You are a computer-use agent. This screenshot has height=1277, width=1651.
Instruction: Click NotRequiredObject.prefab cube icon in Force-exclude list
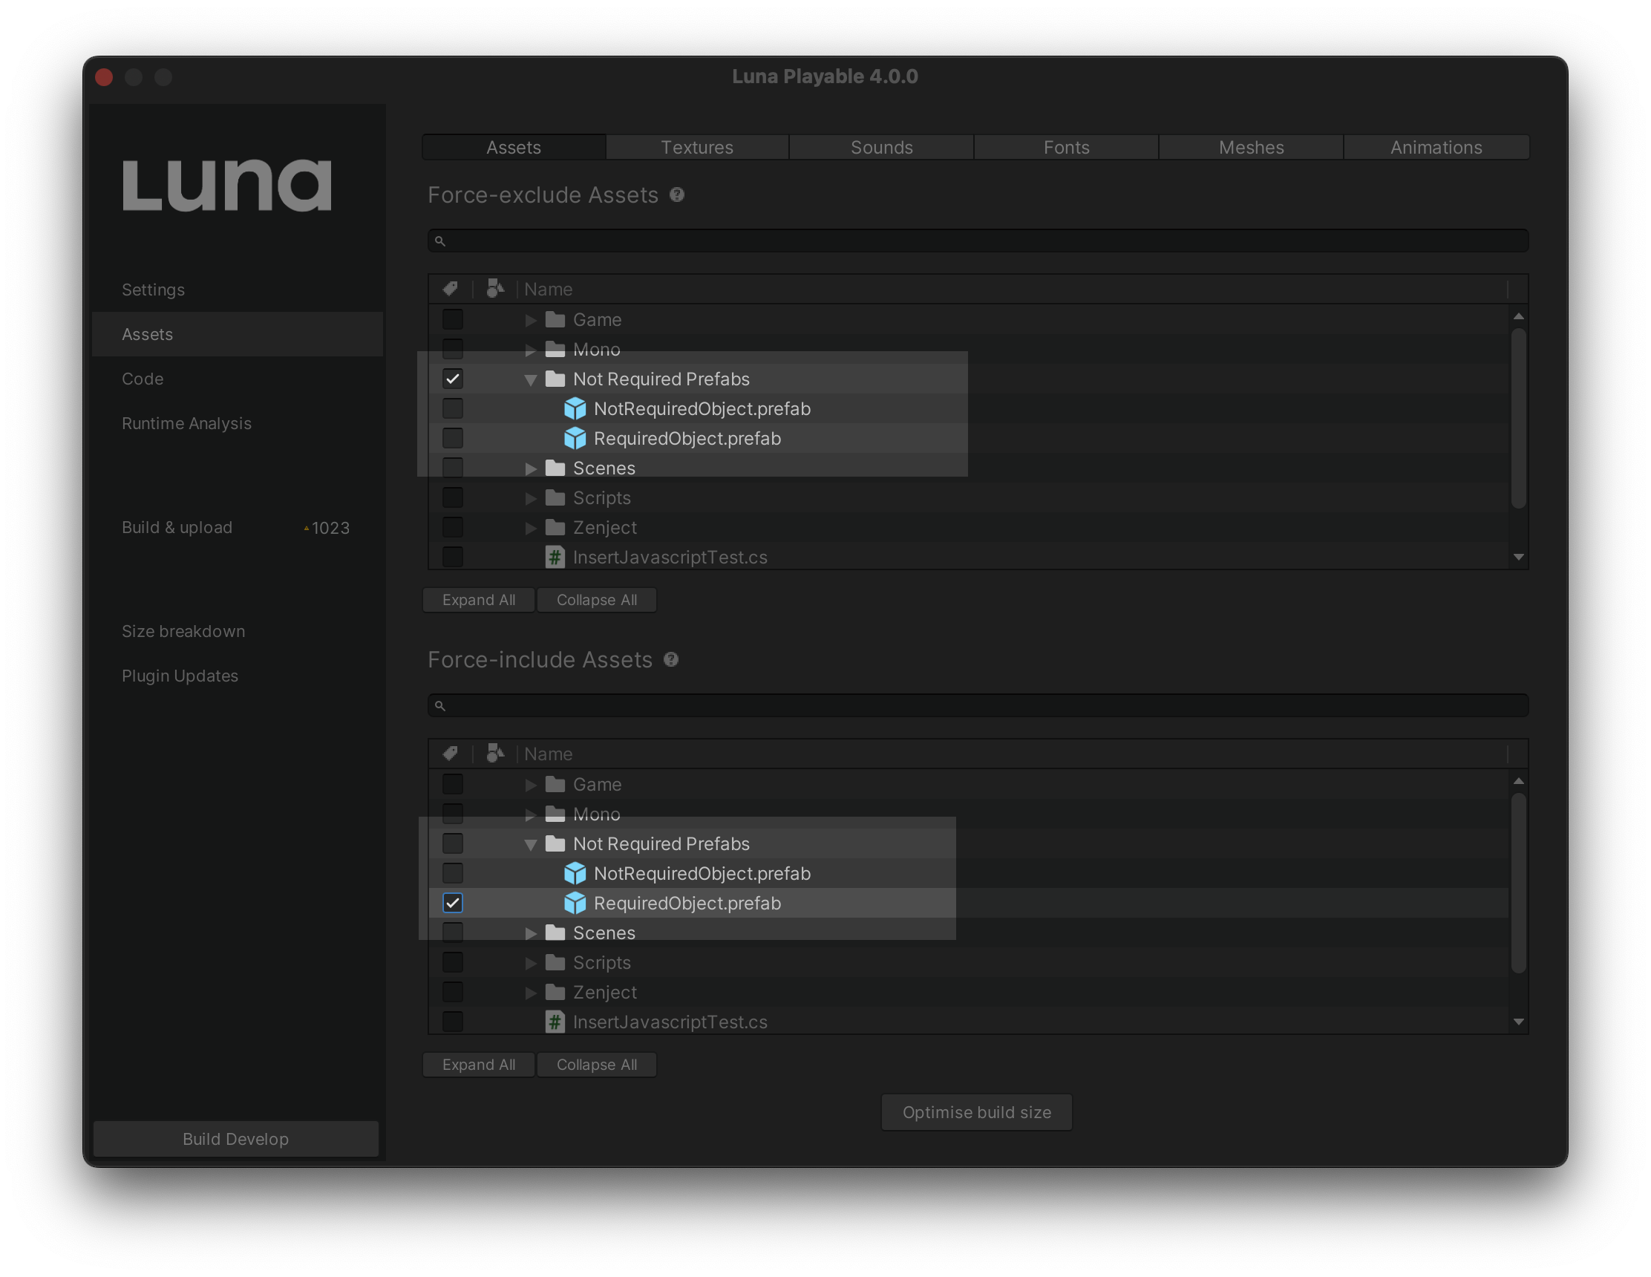pyautogui.click(x=575, y=408)
